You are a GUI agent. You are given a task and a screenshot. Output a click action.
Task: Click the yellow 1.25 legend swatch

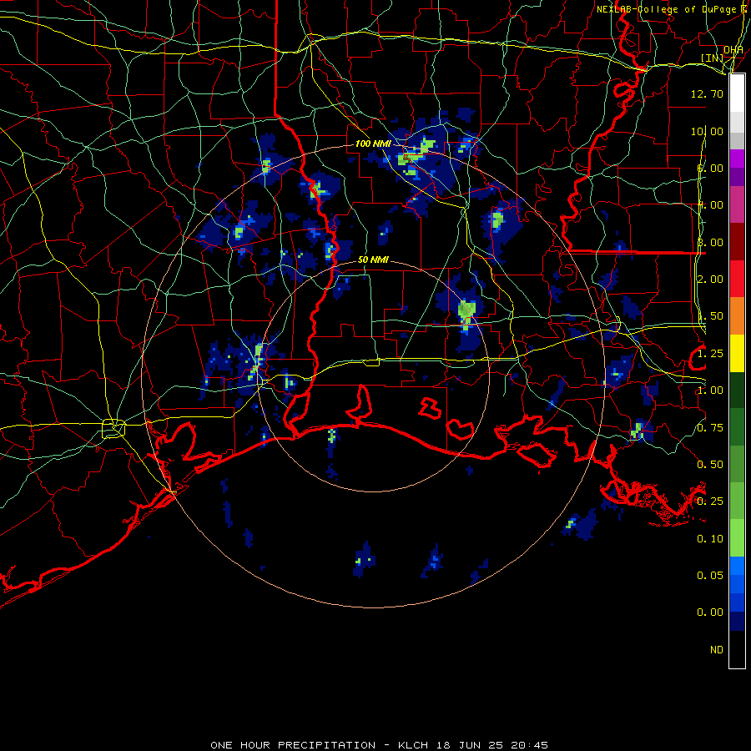[x=737, y=353]
